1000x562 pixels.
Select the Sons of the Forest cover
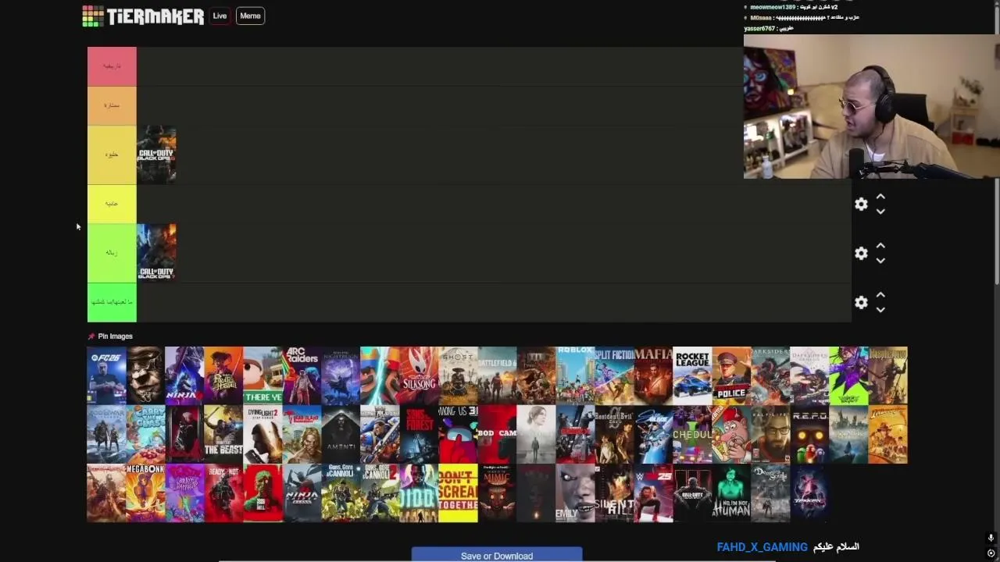click(x=419, y=434)
